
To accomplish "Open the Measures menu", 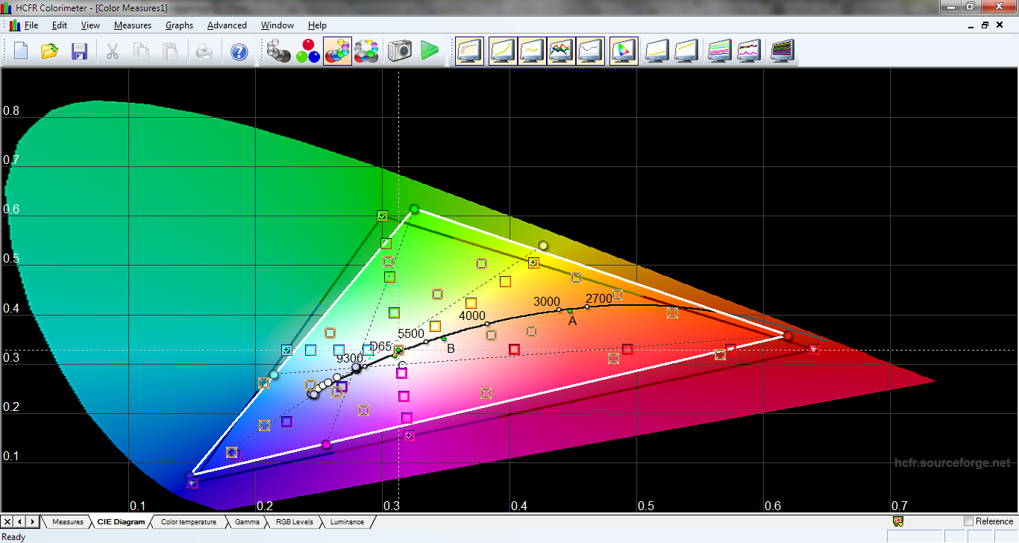I will [133, 25].
